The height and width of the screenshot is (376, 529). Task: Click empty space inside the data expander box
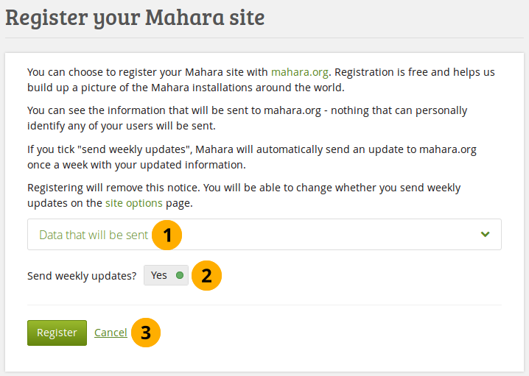pyautogui.click(x=332, y=235)
